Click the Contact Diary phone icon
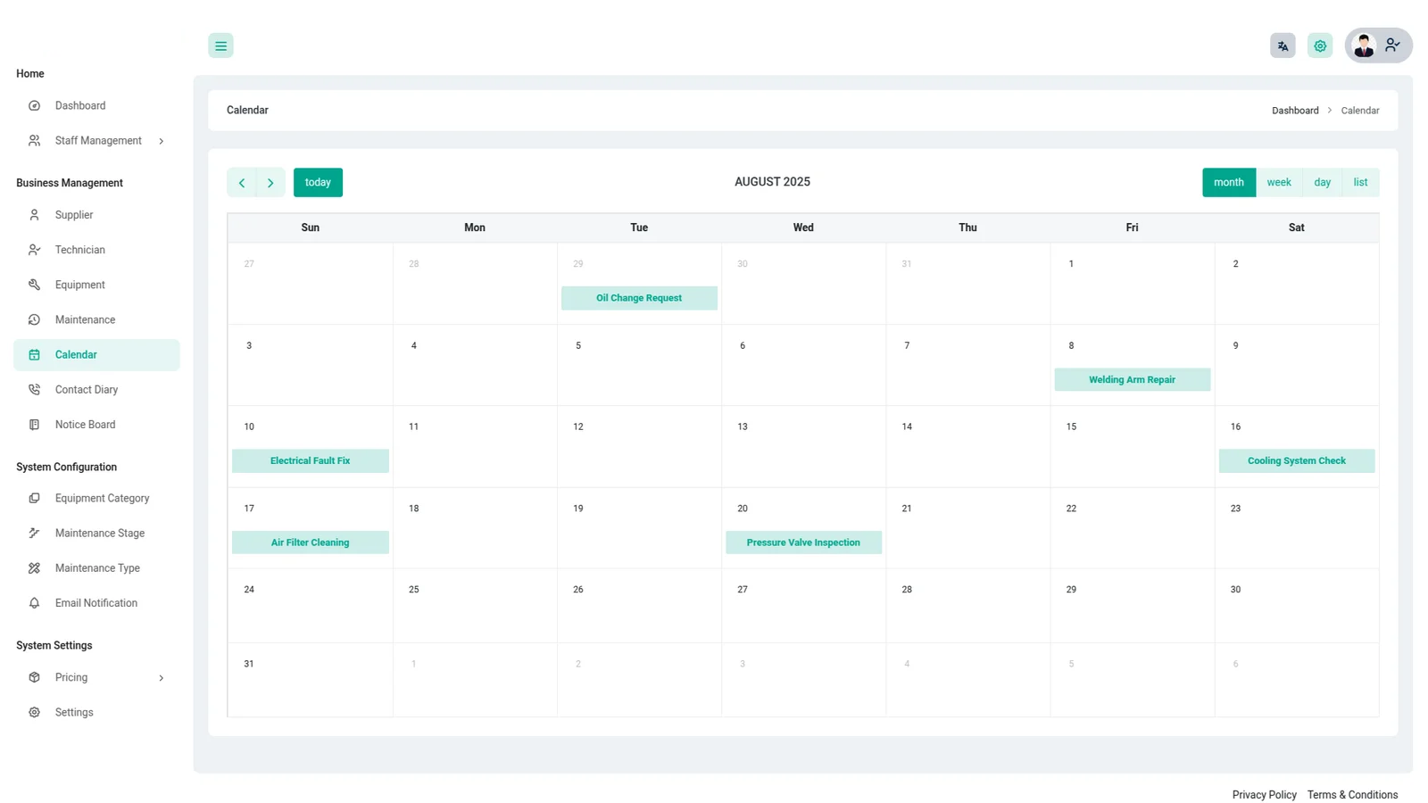 34,390
